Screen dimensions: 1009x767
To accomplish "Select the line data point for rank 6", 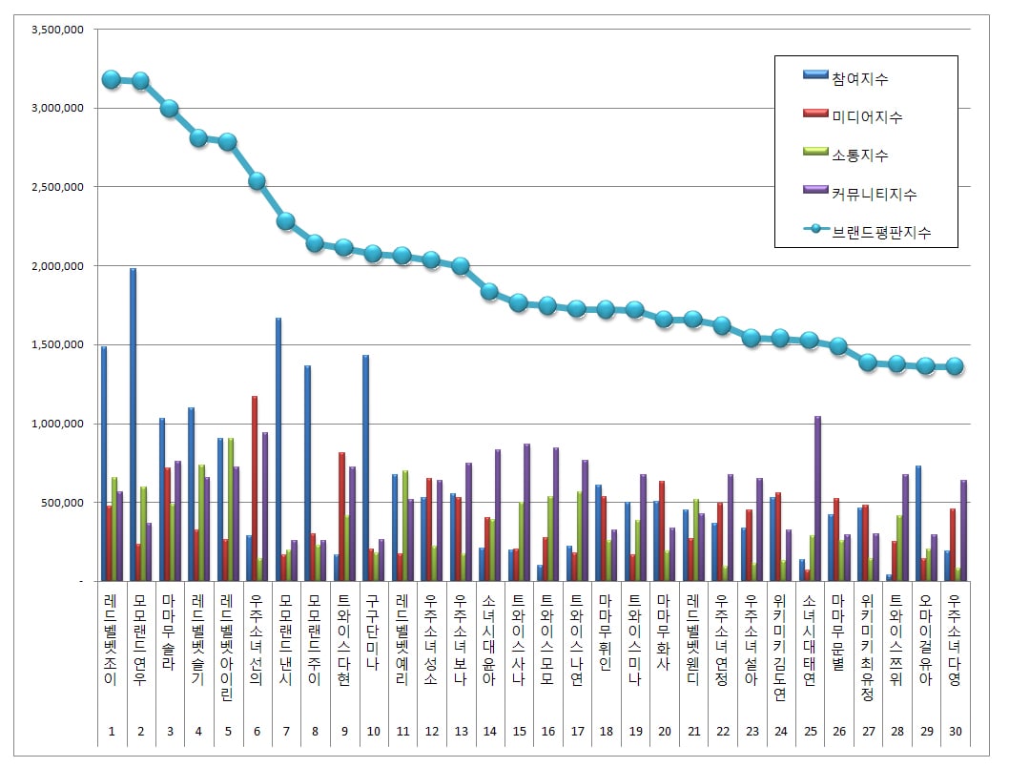I will (257, 181).
